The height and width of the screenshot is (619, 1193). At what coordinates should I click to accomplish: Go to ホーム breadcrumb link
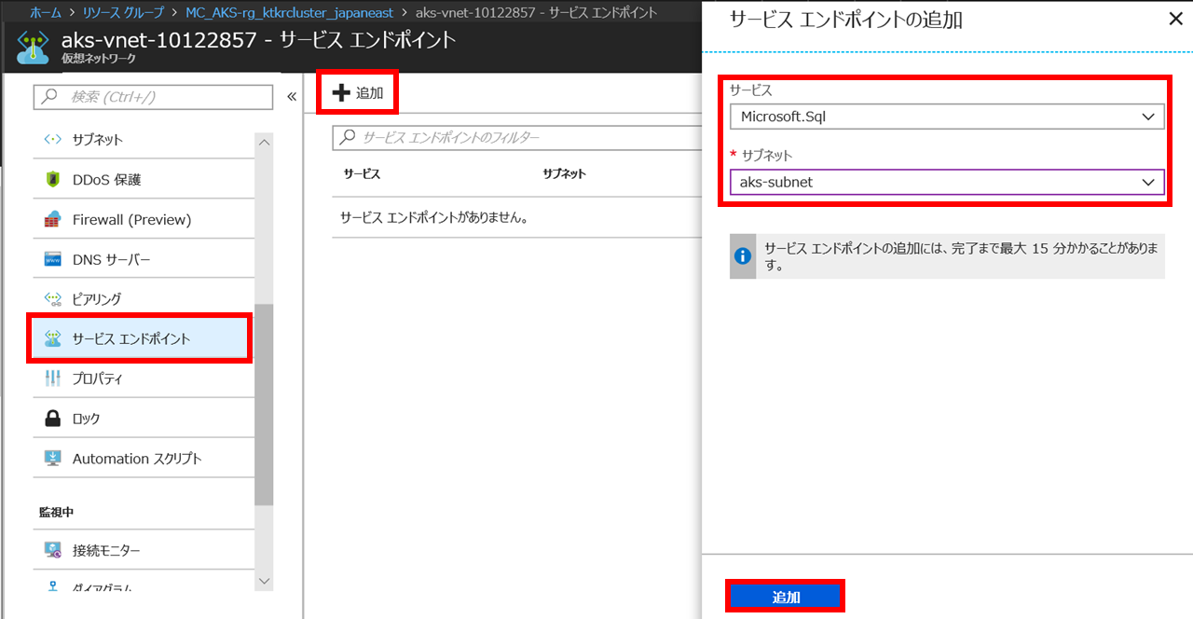46,13
